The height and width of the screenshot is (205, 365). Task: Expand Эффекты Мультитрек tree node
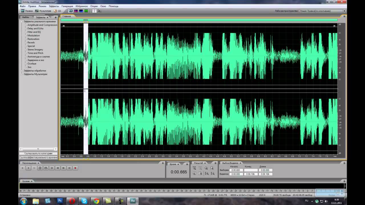[22, 74]
